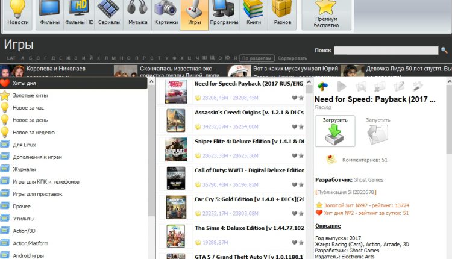Click the Премиум бесплатно star button
This screenshot has height=259, width=452.
tap(326, 14)
